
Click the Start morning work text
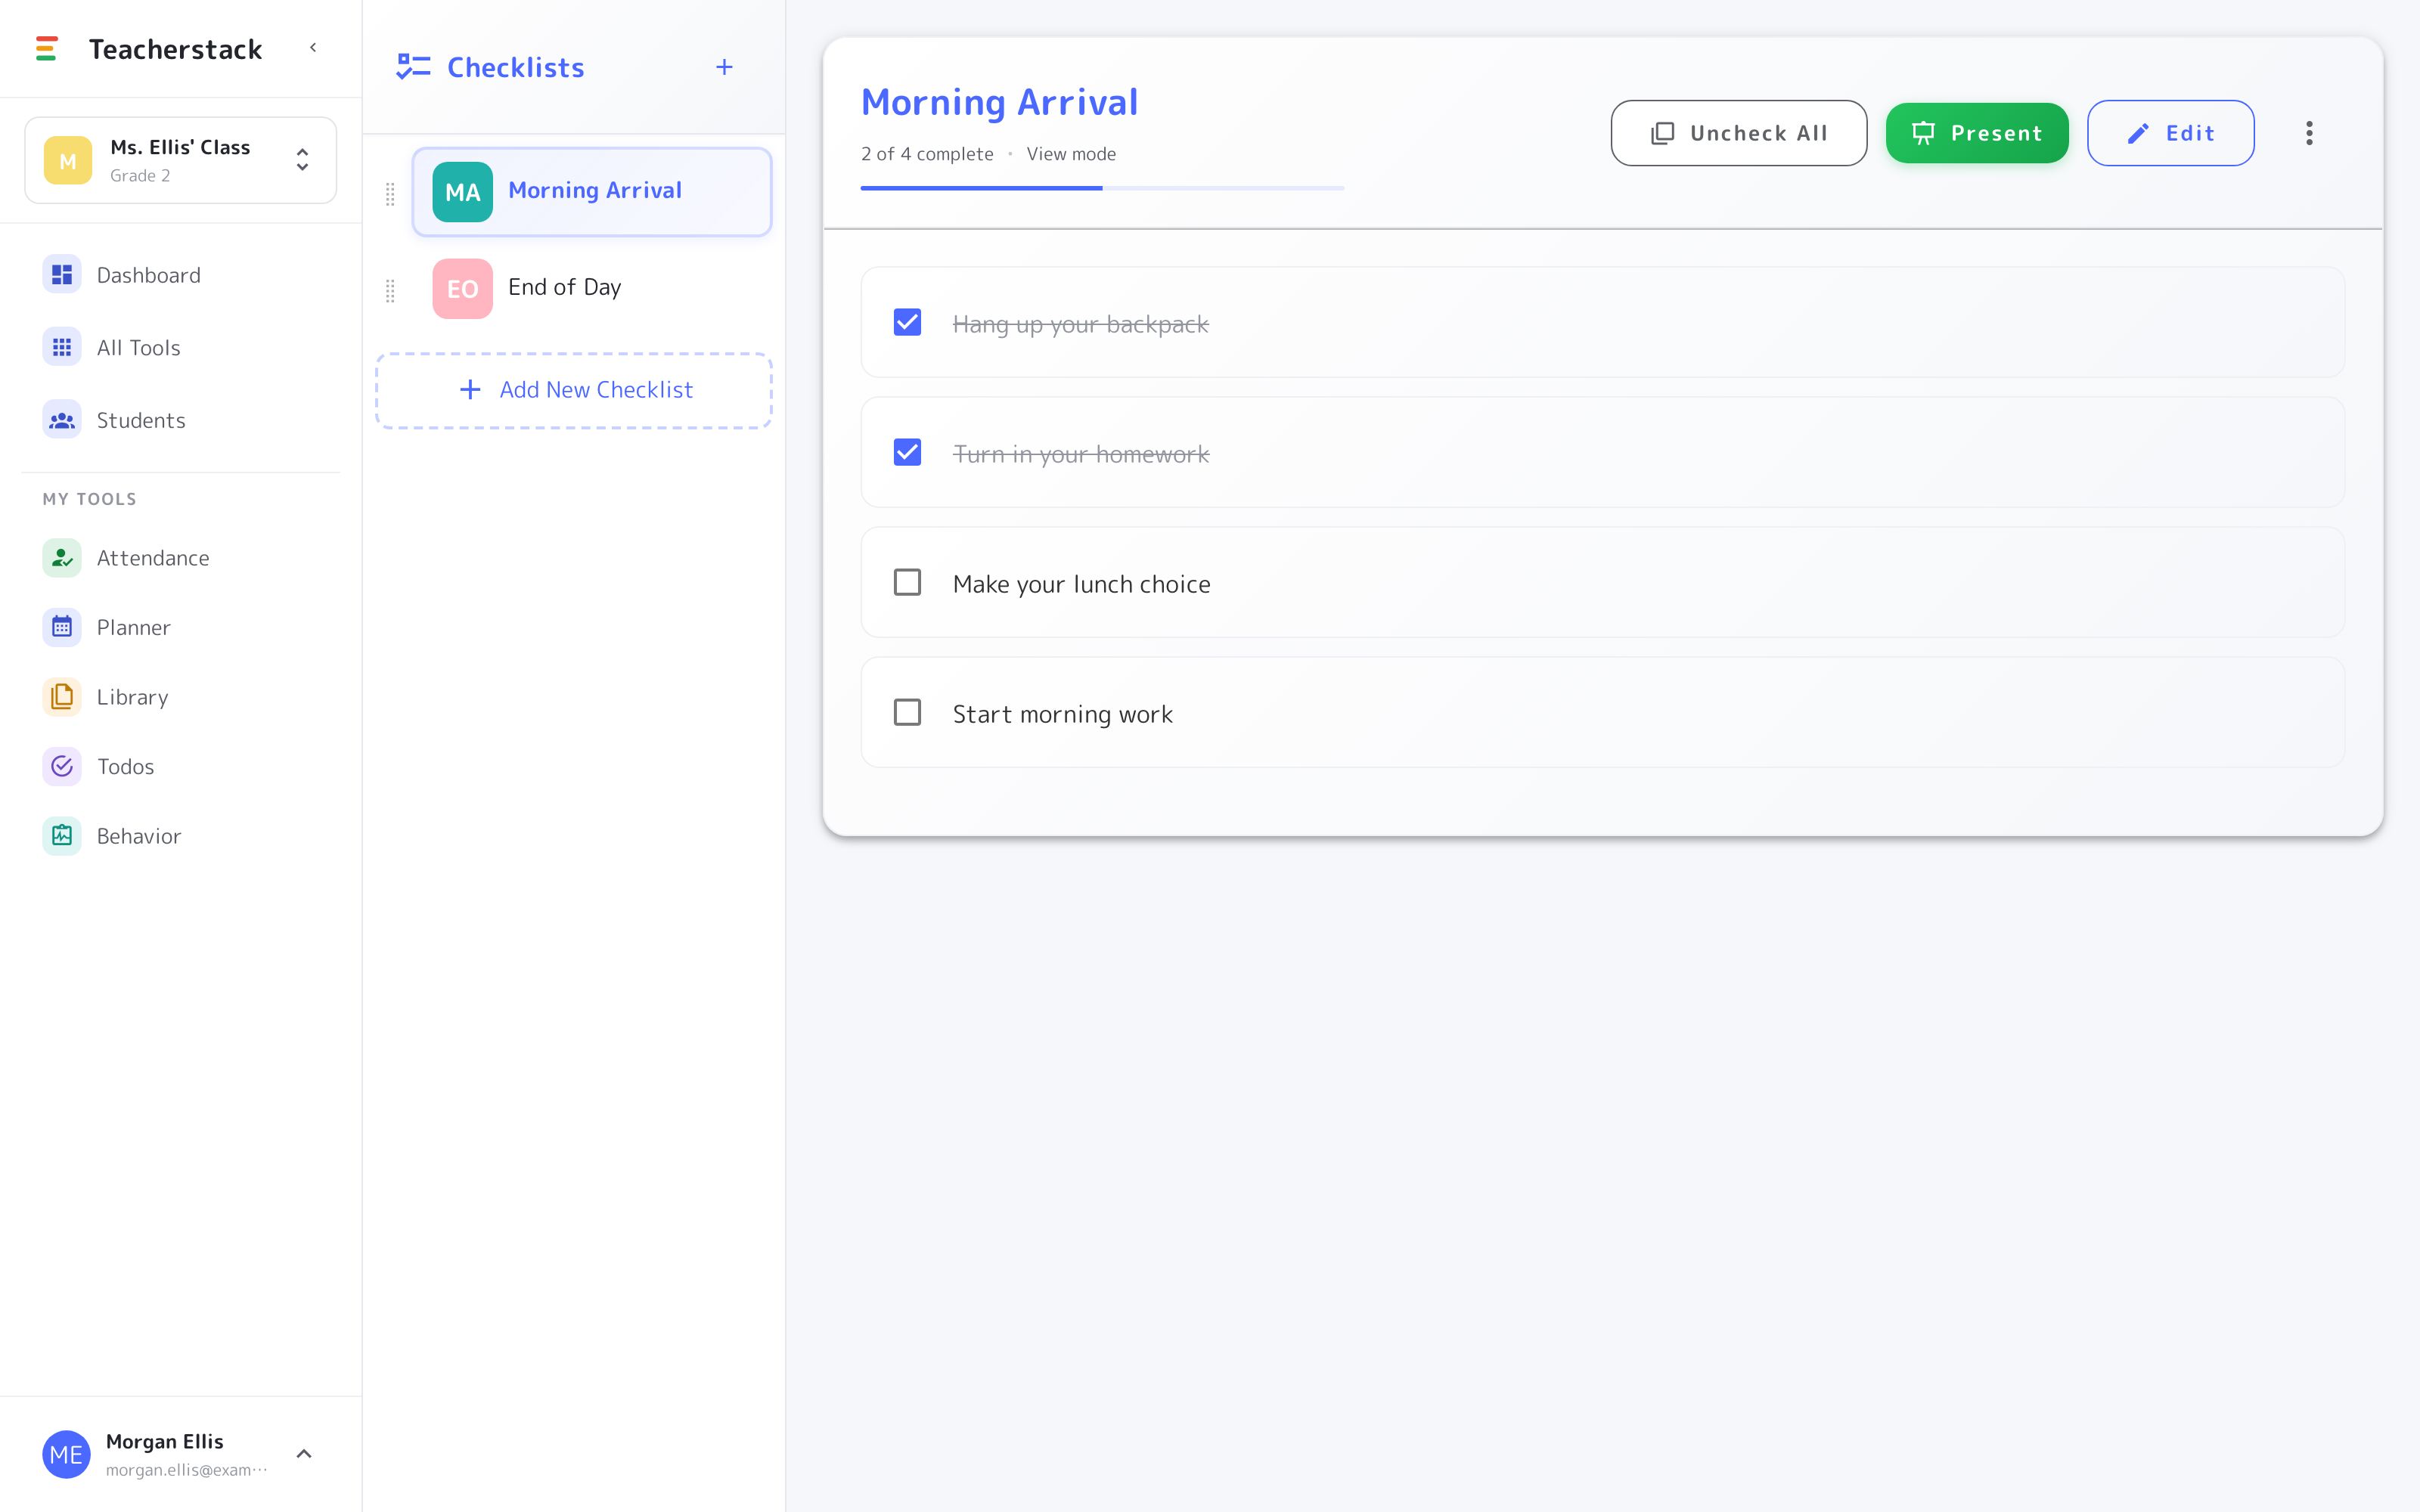(1062, 714)
